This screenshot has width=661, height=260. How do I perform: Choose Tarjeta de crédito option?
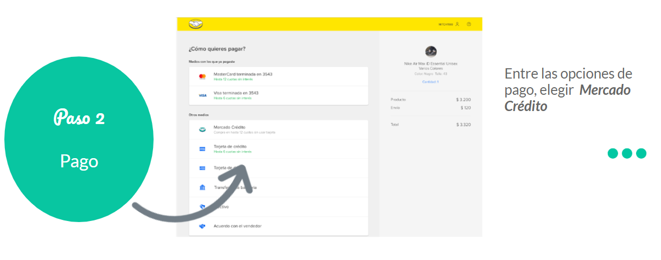click(278, 149)
